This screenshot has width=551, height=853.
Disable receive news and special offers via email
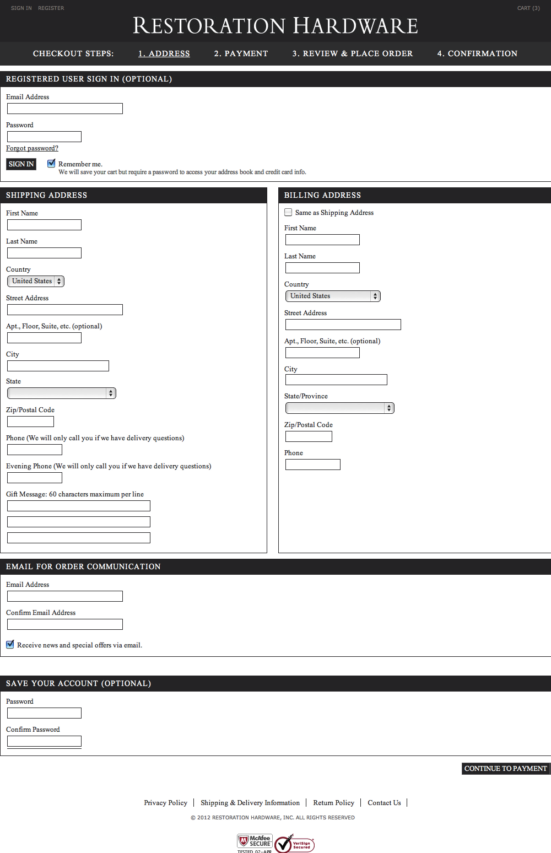(x=9, y=644)
